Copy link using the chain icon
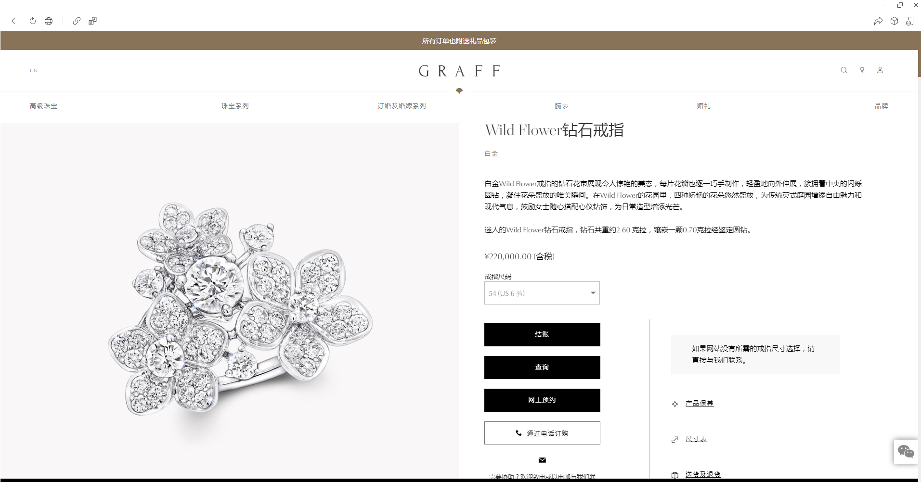This screenshot has height=482, width=921. [77, 21]
